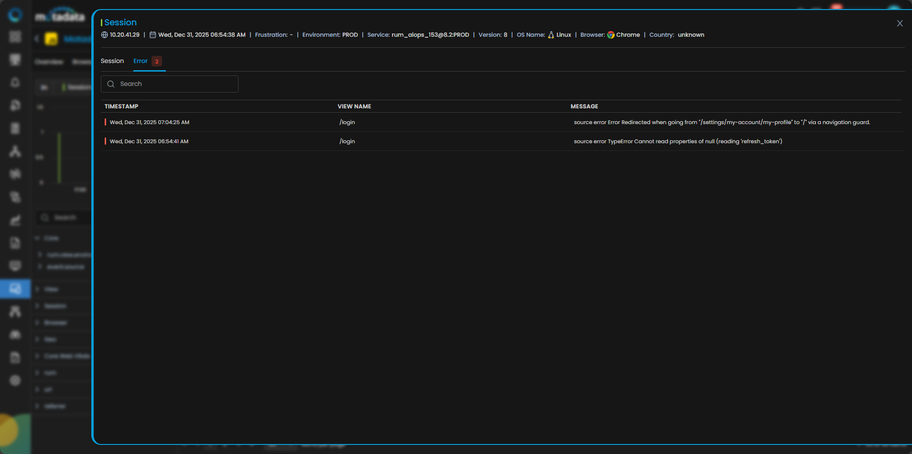The height and width of the screenshot is (454, 912).
Task: Click /login view name in TypeError row
Action: 347,141
